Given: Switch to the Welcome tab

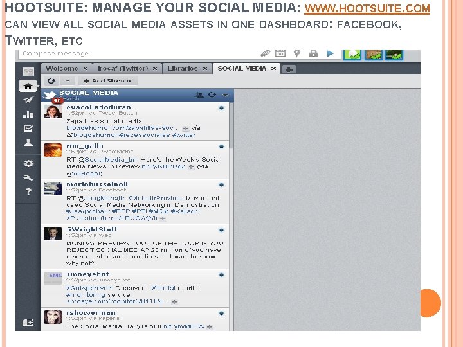Looking at the screenshot, I should [x=62, y=69].
